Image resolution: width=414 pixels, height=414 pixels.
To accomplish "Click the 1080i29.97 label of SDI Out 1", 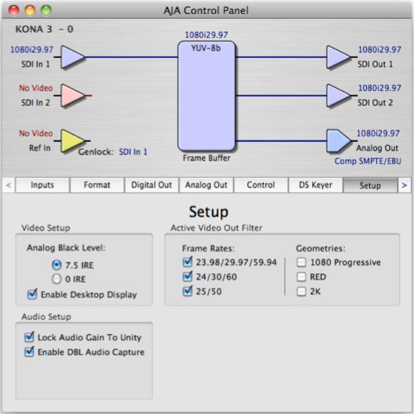I will 379,50.
